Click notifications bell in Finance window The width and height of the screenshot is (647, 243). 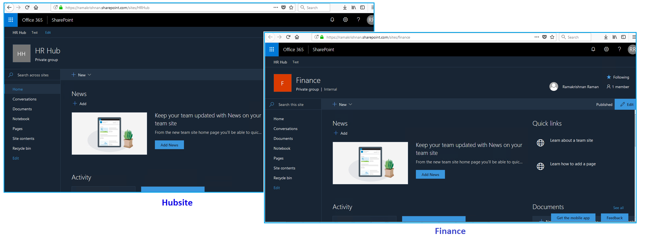click(x=593, y=49)
